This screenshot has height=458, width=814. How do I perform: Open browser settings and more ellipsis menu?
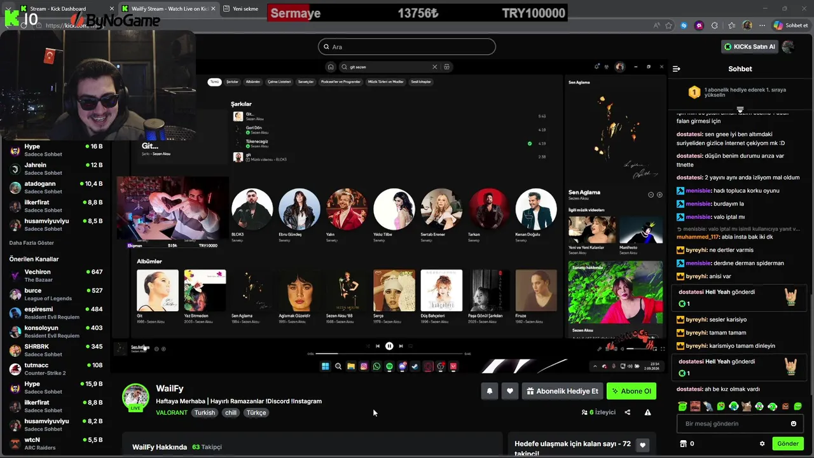tap(762, 25)
